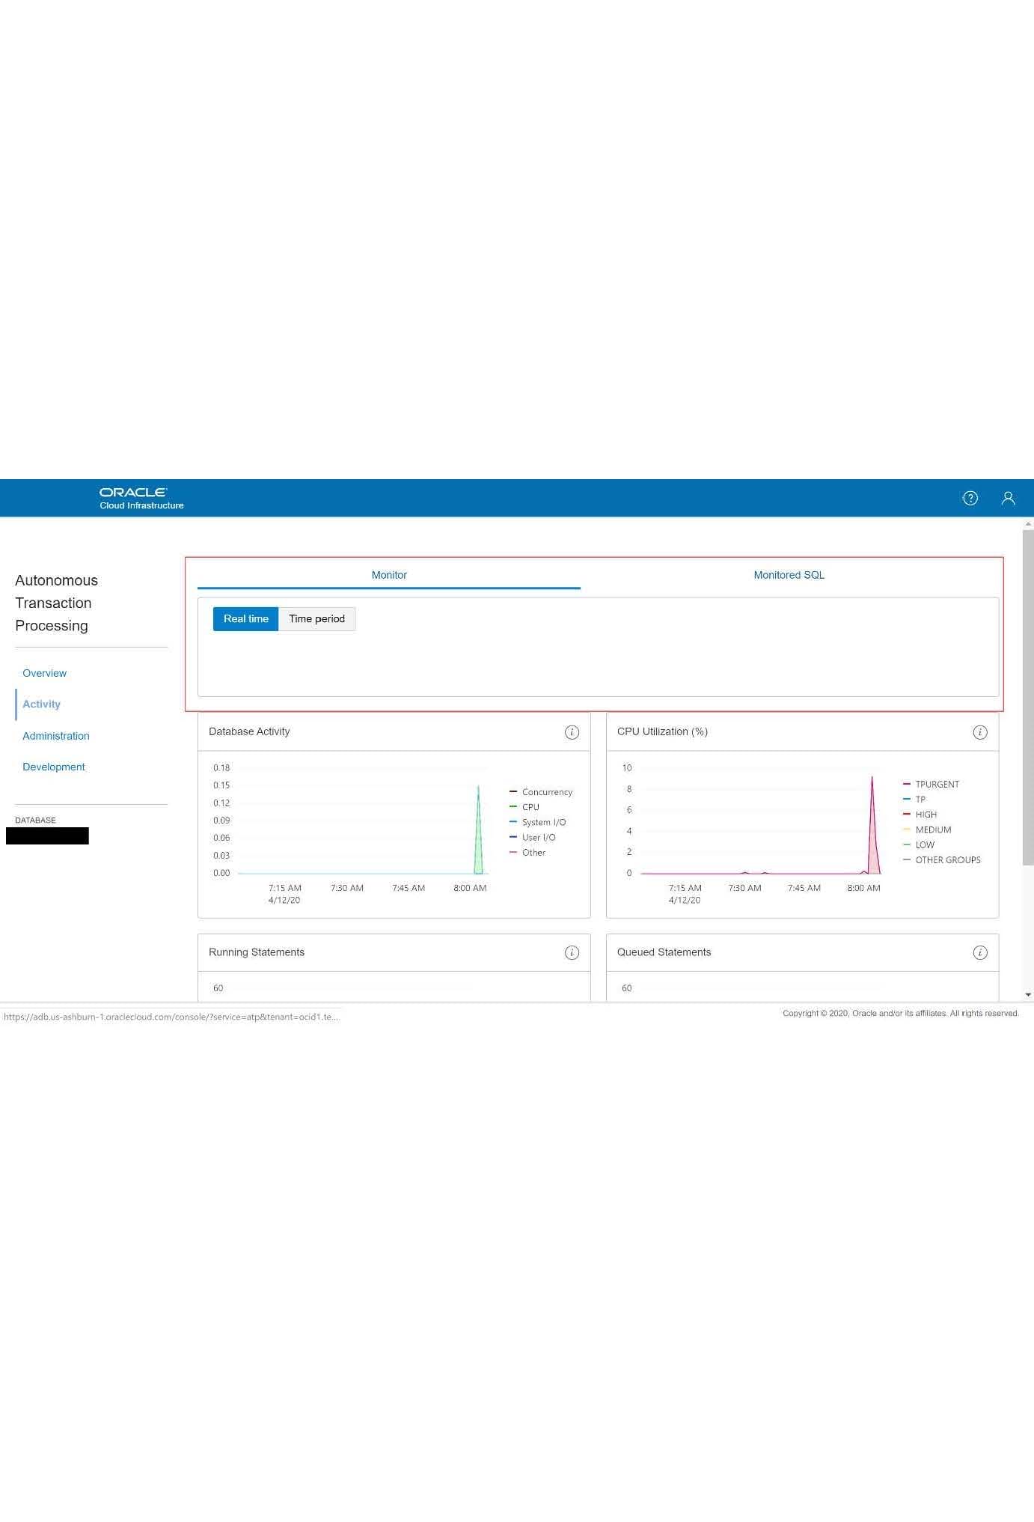The height and width of the screenshot is (1522, 1034).
Task: Show info for CPU Utilization chart
Action: click(979, 732)
